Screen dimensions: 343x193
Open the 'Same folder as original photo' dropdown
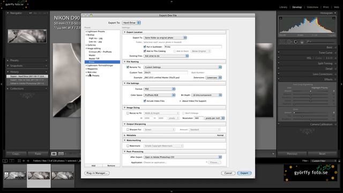(x=165, y=38)
